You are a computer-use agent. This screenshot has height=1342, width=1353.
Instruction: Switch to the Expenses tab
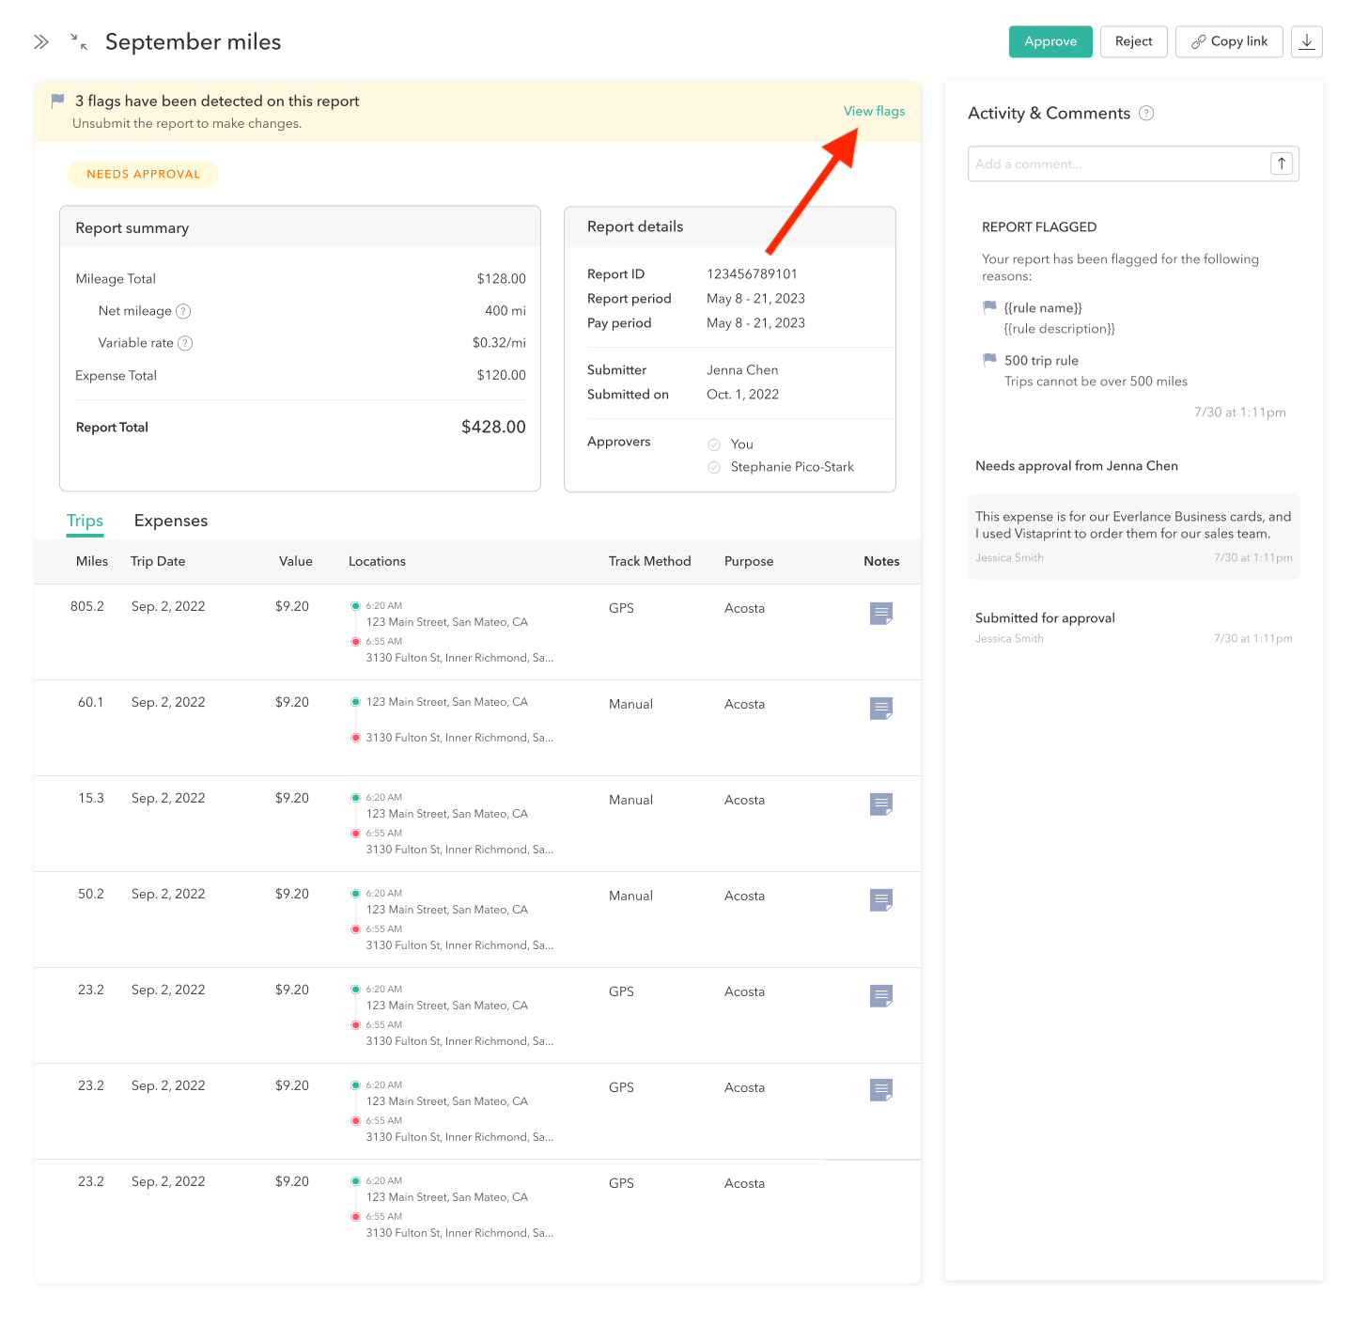pos(171,521)
